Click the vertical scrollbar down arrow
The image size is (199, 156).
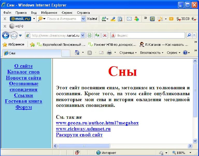(x=195, y=140)
